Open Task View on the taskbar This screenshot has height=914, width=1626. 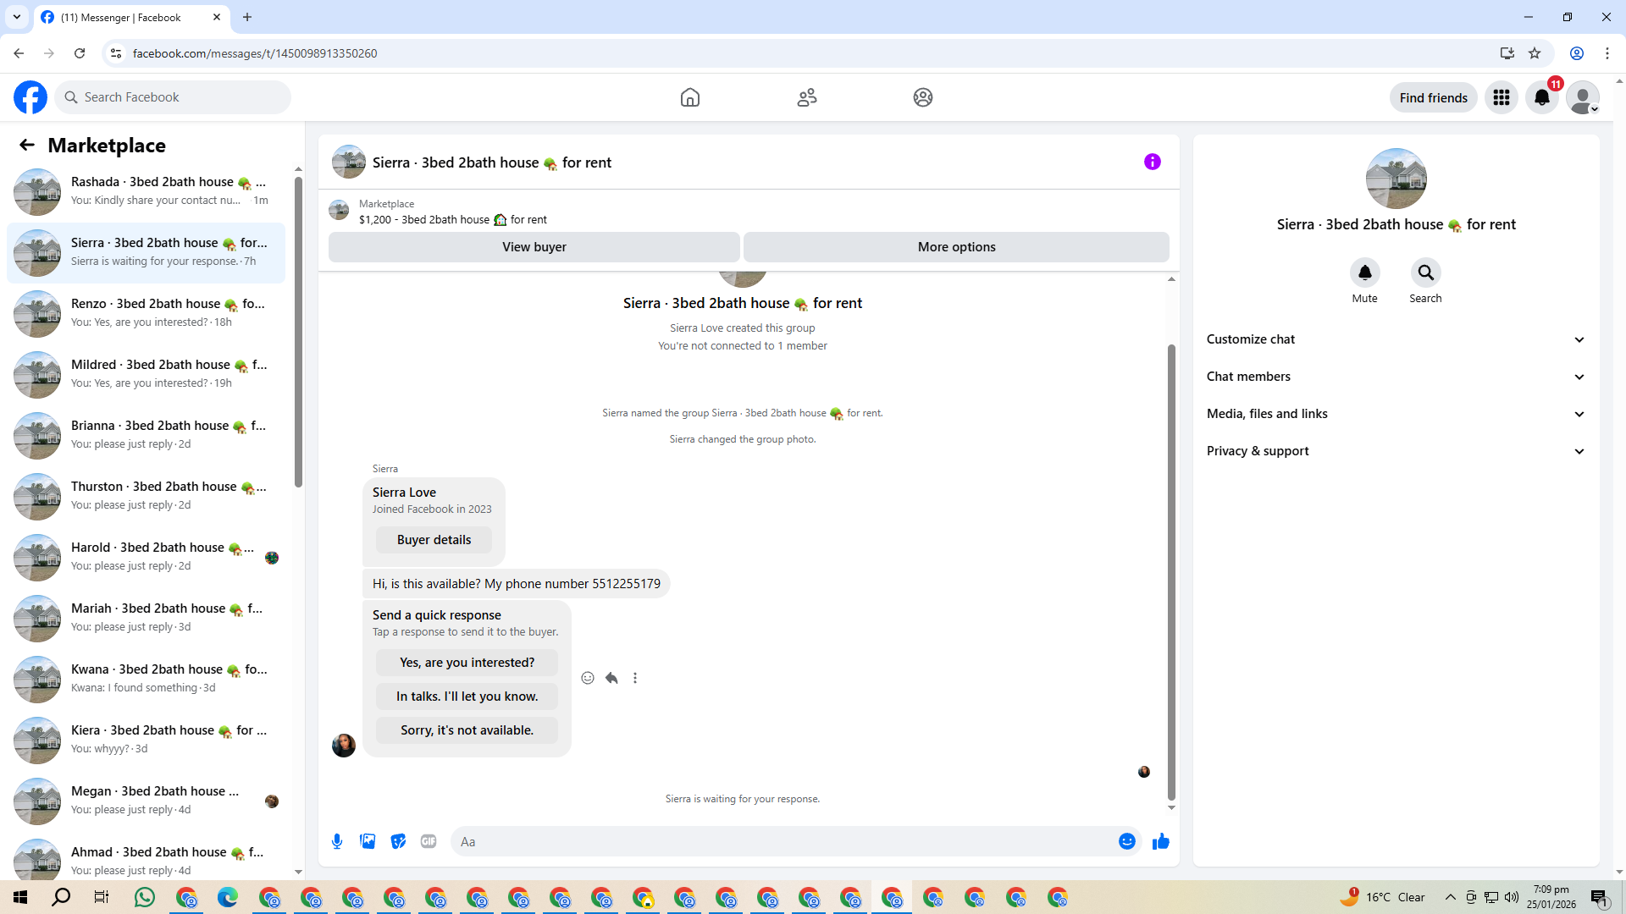pyautogui.click(x=102, y=897)
